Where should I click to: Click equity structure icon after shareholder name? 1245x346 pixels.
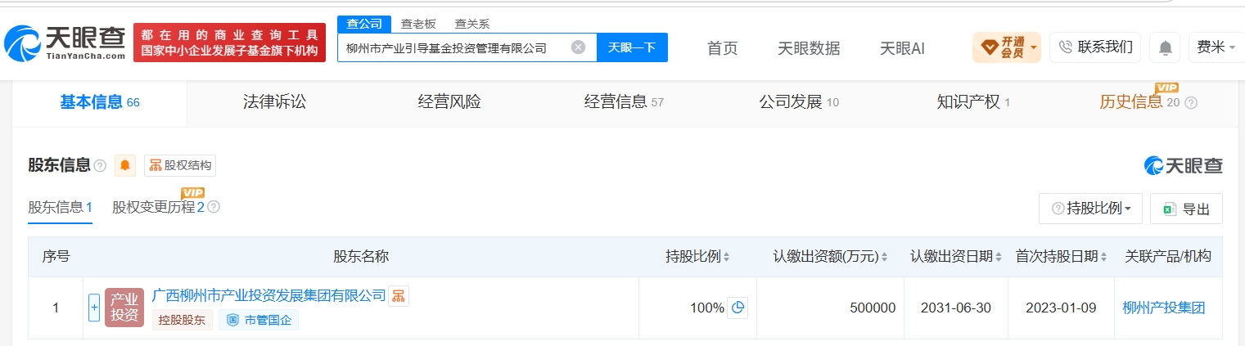tap(398, 295)
